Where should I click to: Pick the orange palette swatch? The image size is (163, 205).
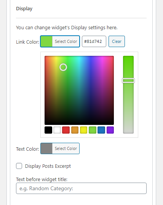click(x=75, y=130)
